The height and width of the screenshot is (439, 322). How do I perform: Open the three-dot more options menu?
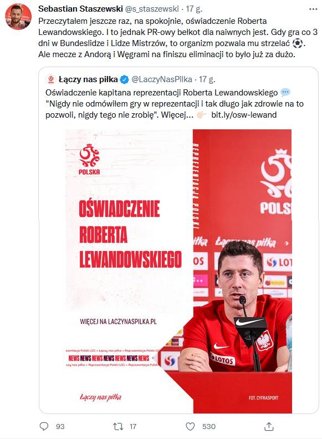tap(313, 9)
